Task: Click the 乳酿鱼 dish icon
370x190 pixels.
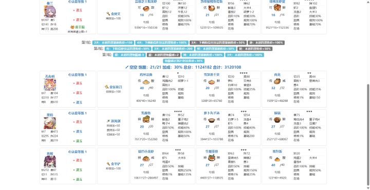Action: point(146,119)
